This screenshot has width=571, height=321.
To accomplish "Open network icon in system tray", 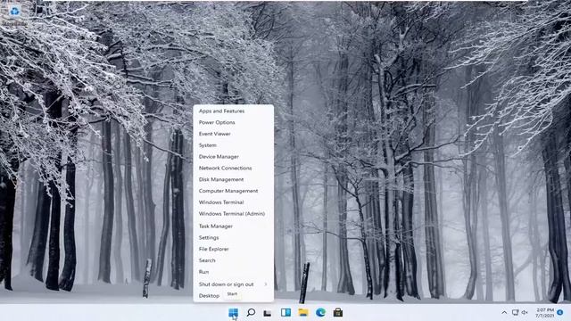I will tap(515, 312).
